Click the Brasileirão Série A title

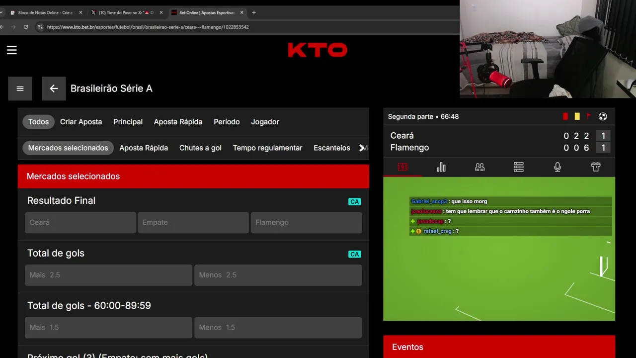tap(111, 89)
